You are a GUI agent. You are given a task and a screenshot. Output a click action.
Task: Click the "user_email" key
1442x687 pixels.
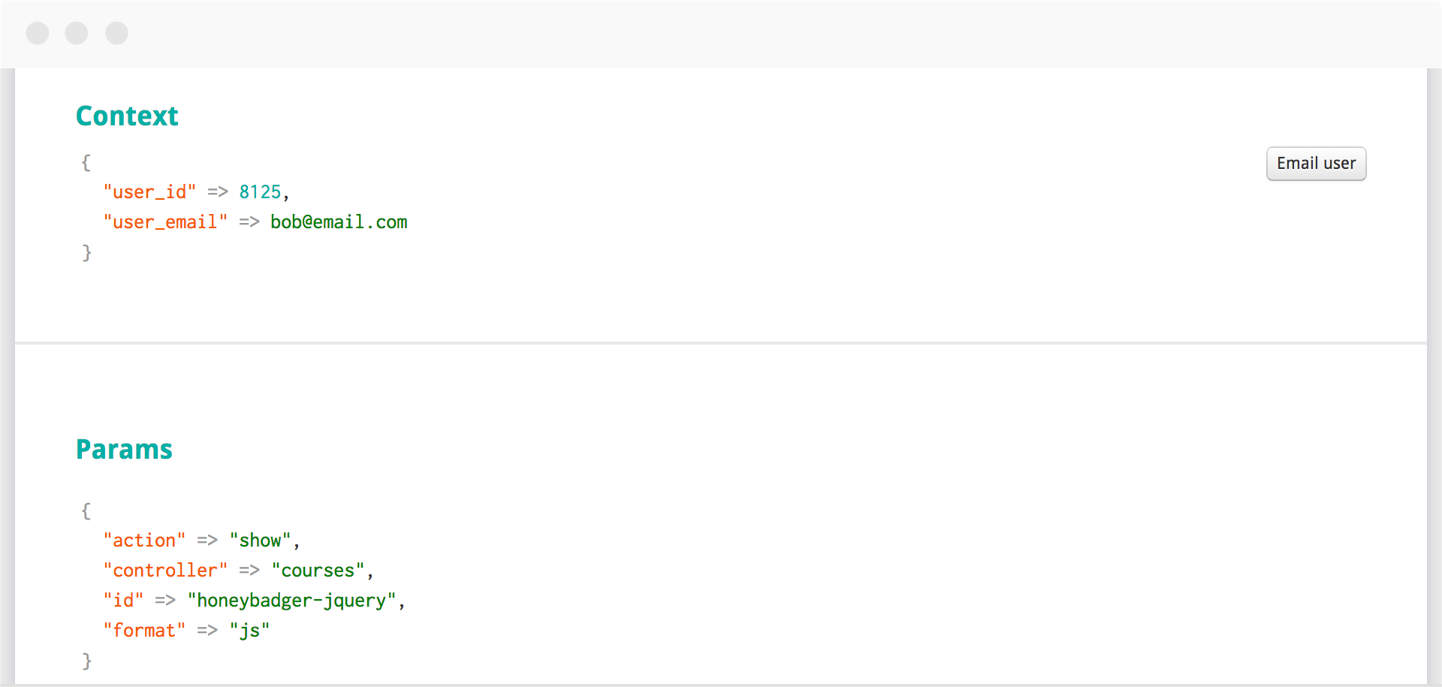point(165,222)
